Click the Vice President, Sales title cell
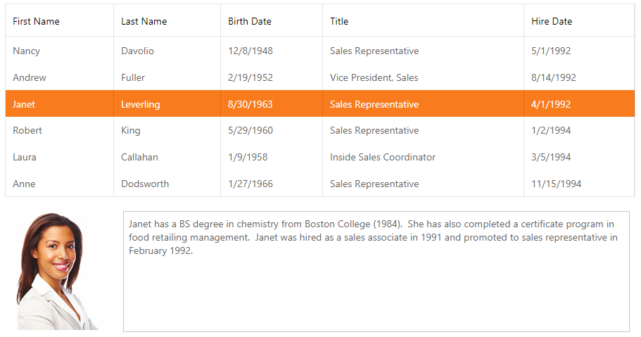This screenshot has height=337, width=641. [x=423, y=77]
